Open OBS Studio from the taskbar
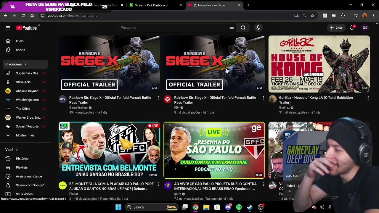This screenshot has height=213, width=379. coord(261,207)
